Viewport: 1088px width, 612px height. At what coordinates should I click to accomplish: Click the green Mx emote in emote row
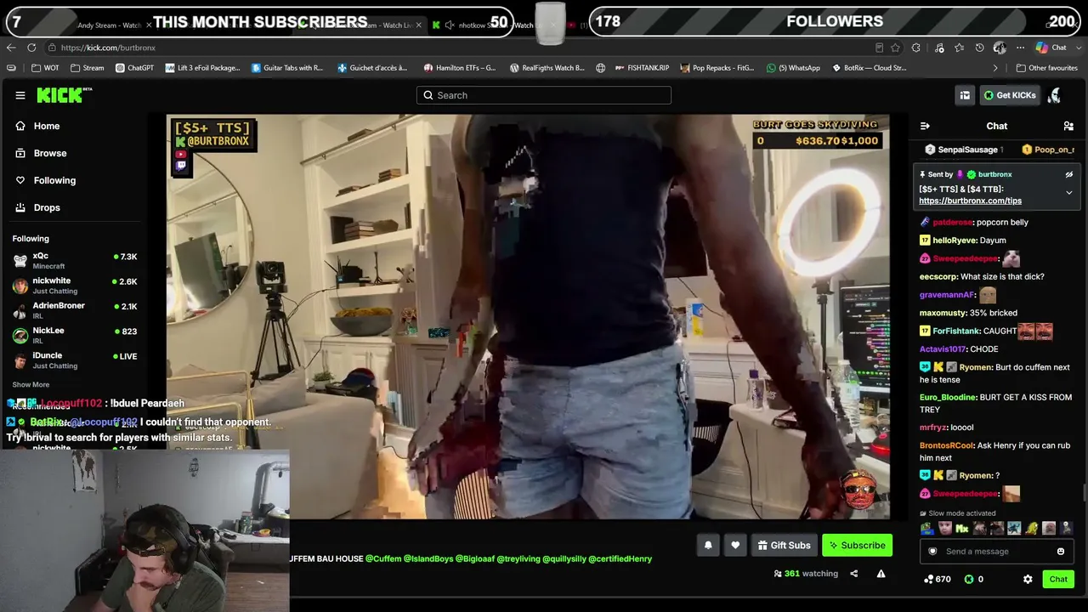[962, 529]
